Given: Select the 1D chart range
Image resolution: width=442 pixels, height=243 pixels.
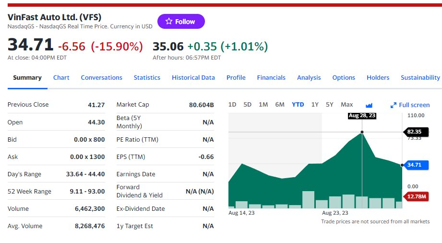Looking at the screenshot, I should [x=232, y=105].
